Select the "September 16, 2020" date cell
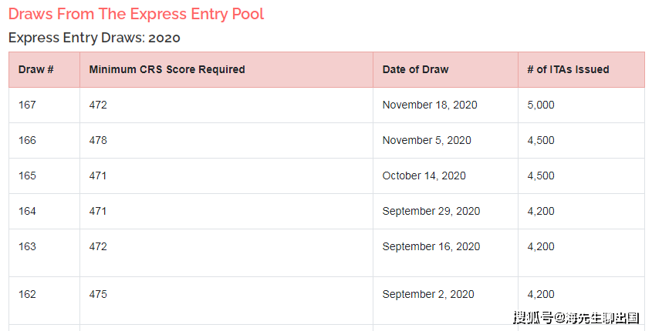 point(445,252)
